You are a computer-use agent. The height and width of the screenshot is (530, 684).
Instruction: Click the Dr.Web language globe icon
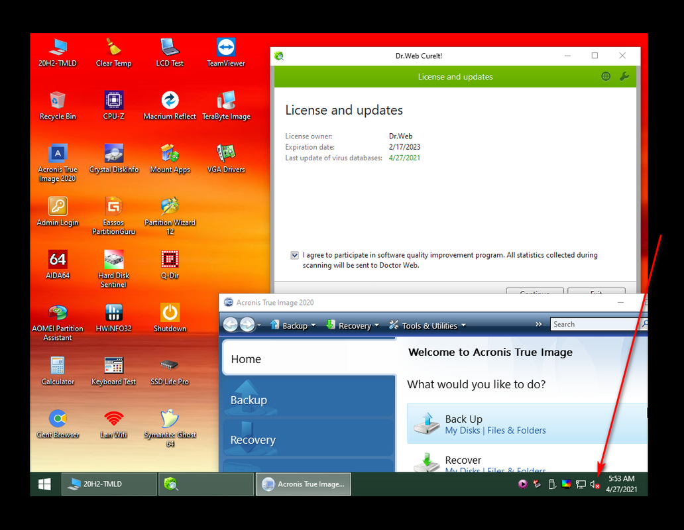coord(606,77)
